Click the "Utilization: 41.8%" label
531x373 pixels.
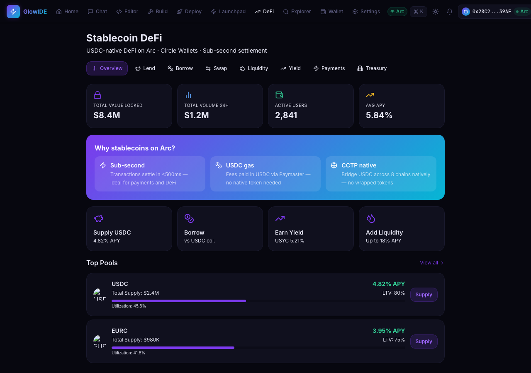(128, 353)
